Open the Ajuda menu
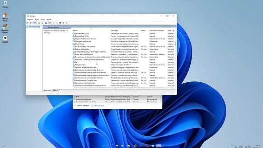Screen dimensions: 263x148 (x=49, y=20)
